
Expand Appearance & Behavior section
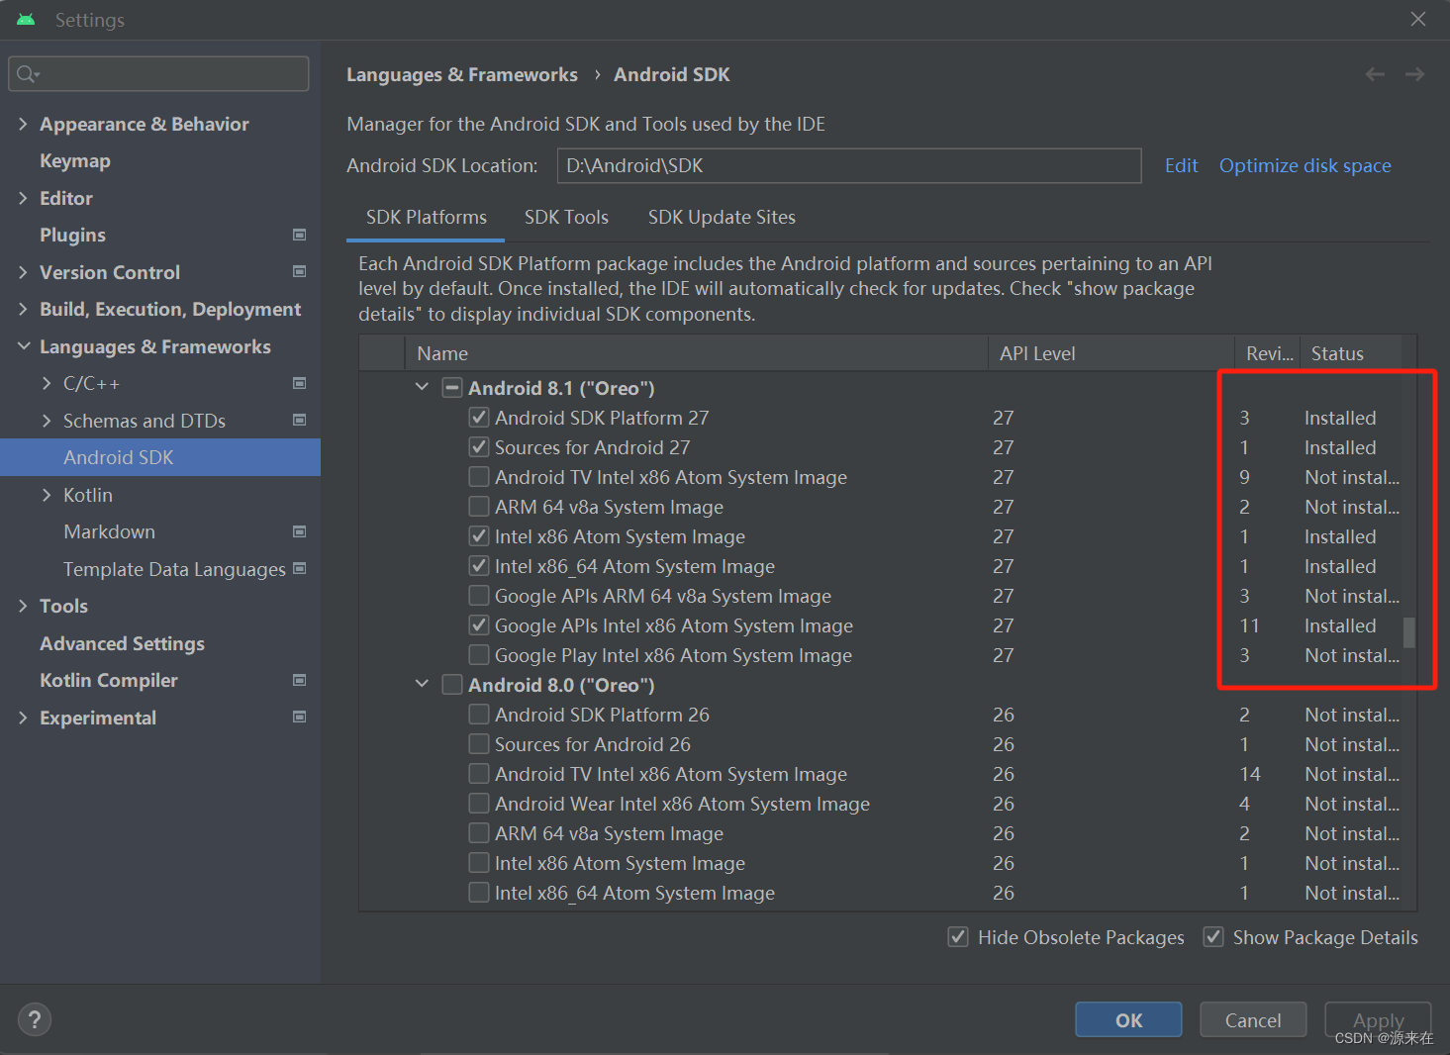[x=23, y=124]
